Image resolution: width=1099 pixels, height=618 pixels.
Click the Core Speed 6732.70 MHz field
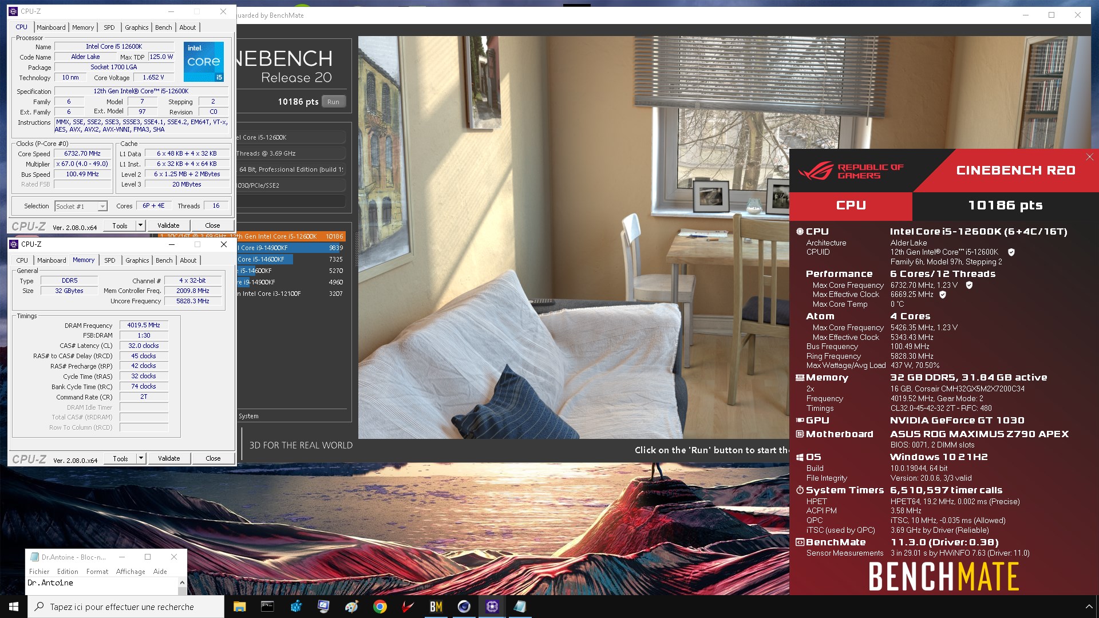click(82, 154)
